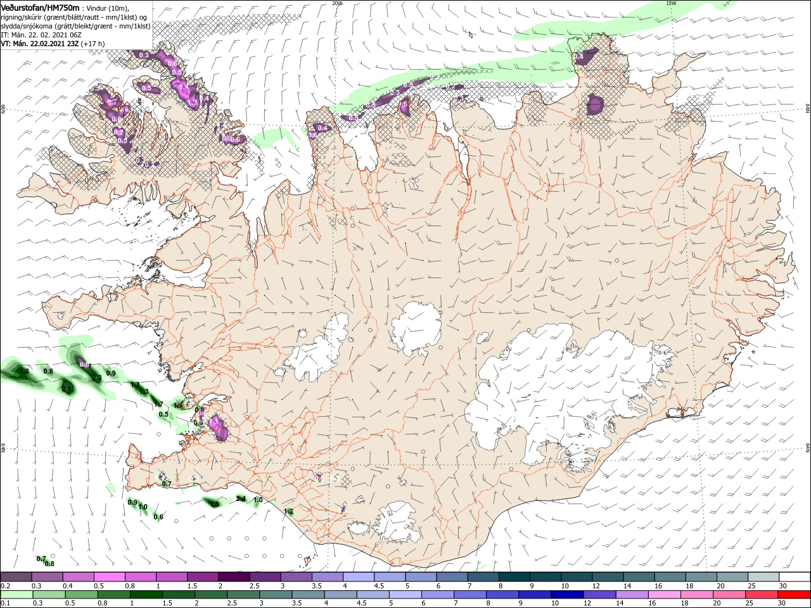Click the valid time text VT: Mán. 22.02.2021 23Z
The height and width of the screenshot is (608, 811).
coord(39,44)
